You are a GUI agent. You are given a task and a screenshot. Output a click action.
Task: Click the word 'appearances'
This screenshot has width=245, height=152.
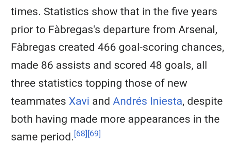[159, 119]
